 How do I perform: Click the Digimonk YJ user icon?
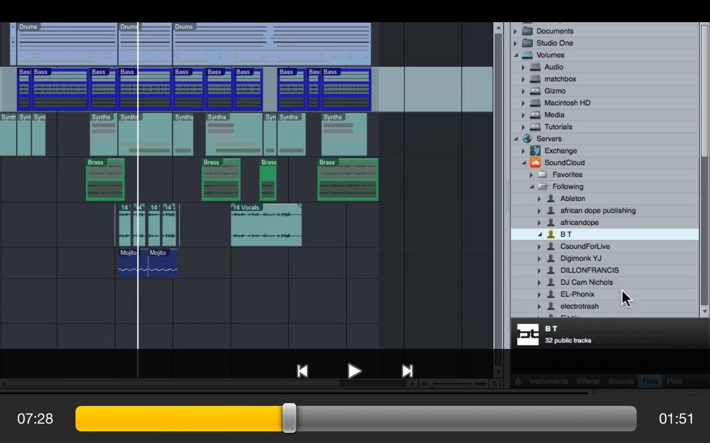tap(551, 258)
